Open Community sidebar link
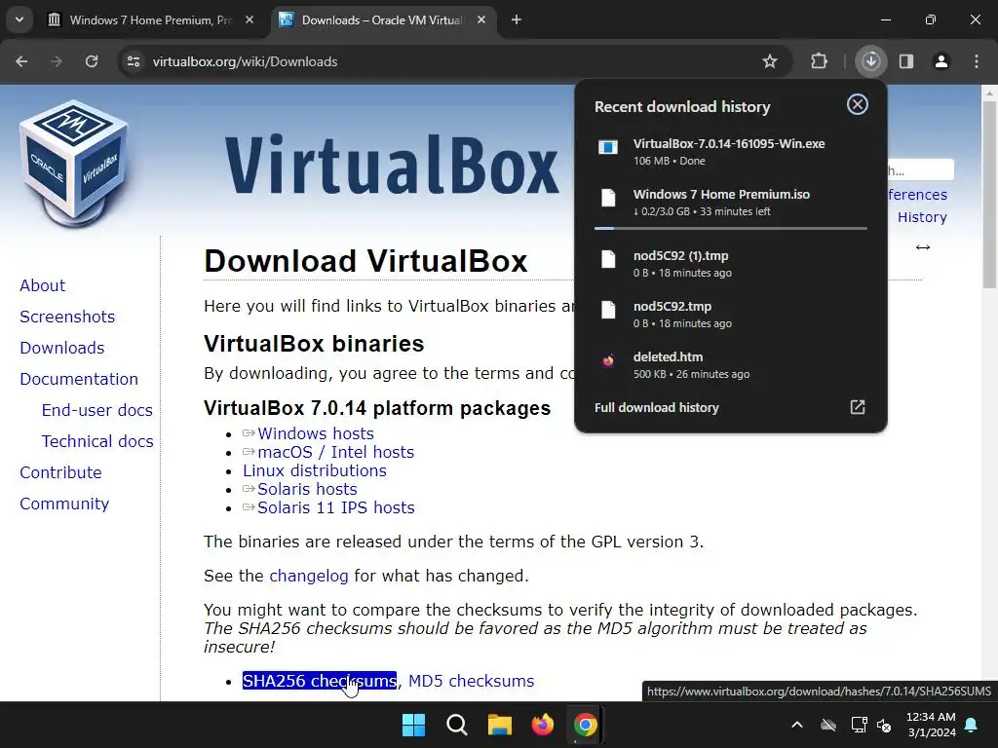This screenshot has width=998, height=748. [64, 504]
